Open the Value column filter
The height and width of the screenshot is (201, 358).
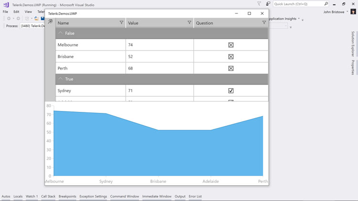pyautogui.click(x=190, y=22)
